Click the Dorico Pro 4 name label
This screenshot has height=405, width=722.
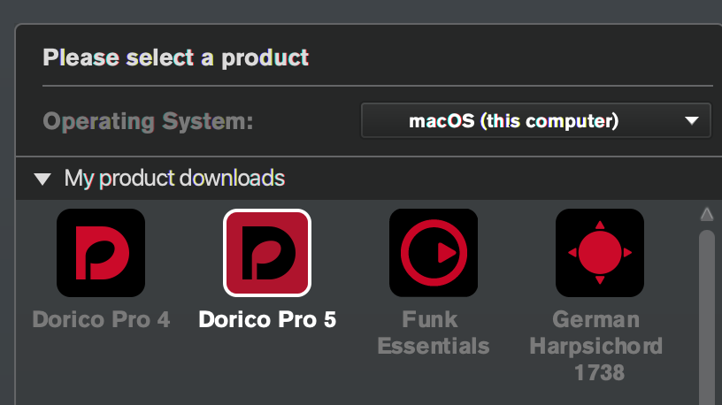click(x=101, y=319)
